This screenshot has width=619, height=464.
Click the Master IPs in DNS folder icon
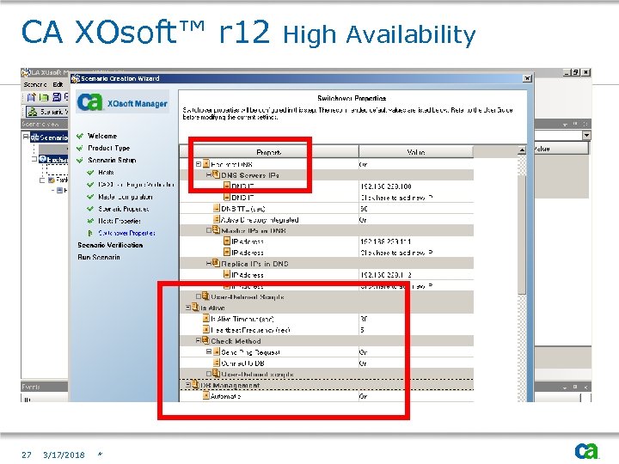[x=216, y=229]
